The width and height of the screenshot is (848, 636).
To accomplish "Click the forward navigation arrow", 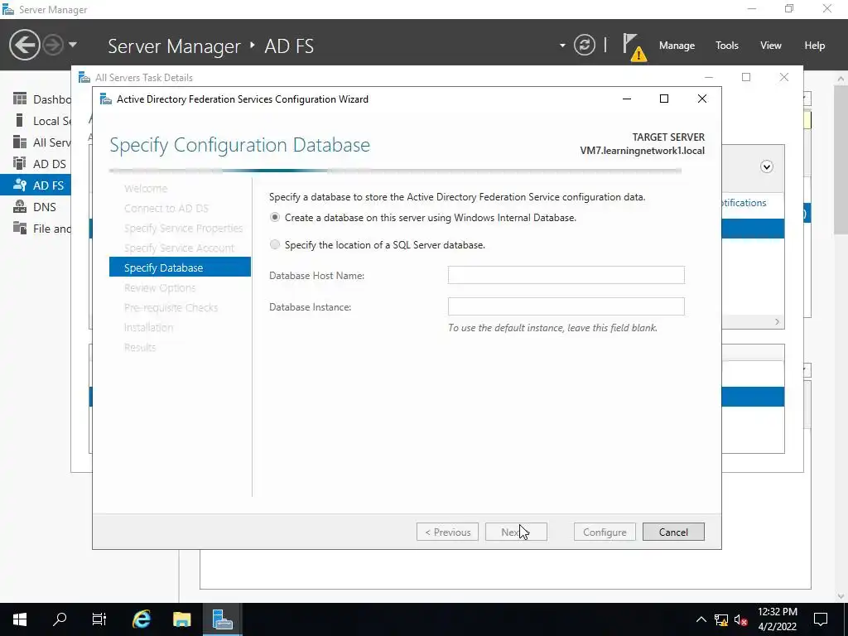I will [53, 45].
